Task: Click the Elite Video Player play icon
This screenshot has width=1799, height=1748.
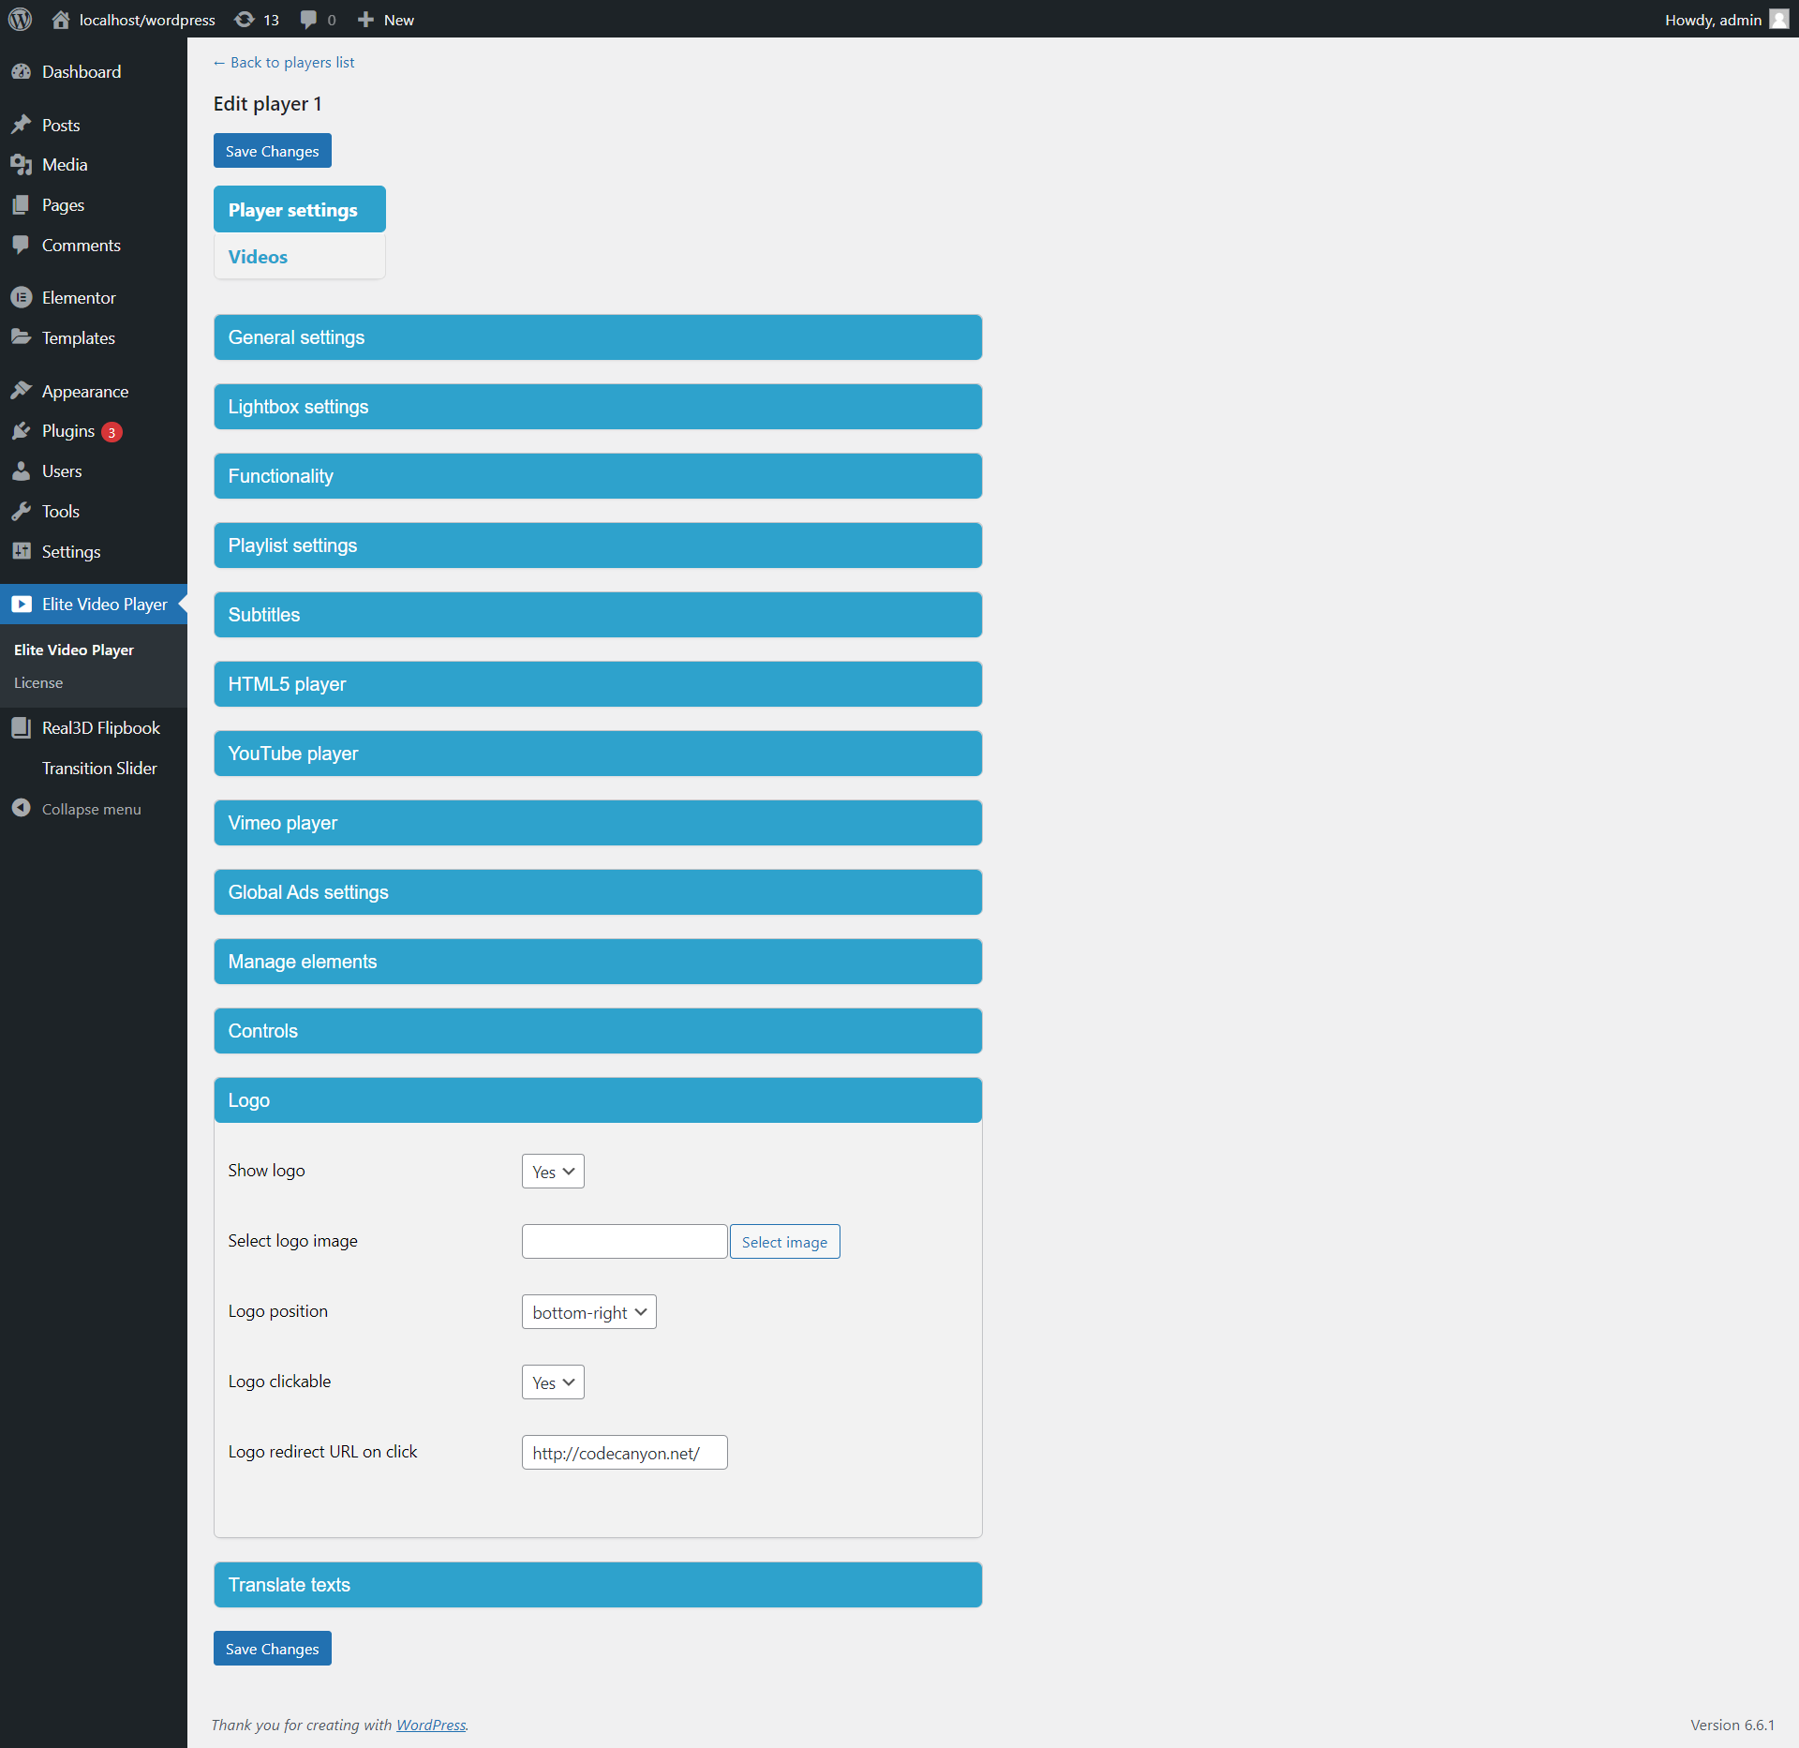Action: 22,605
